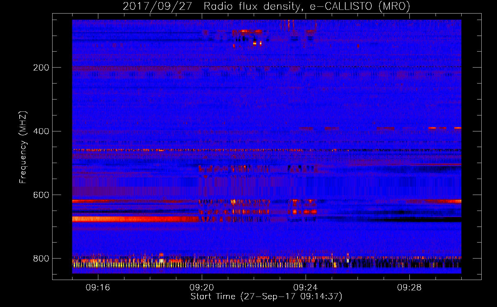The height and width of the screenshot is (307, 497).
Task: Click the 09:16 time tick label
Action: 98,288
